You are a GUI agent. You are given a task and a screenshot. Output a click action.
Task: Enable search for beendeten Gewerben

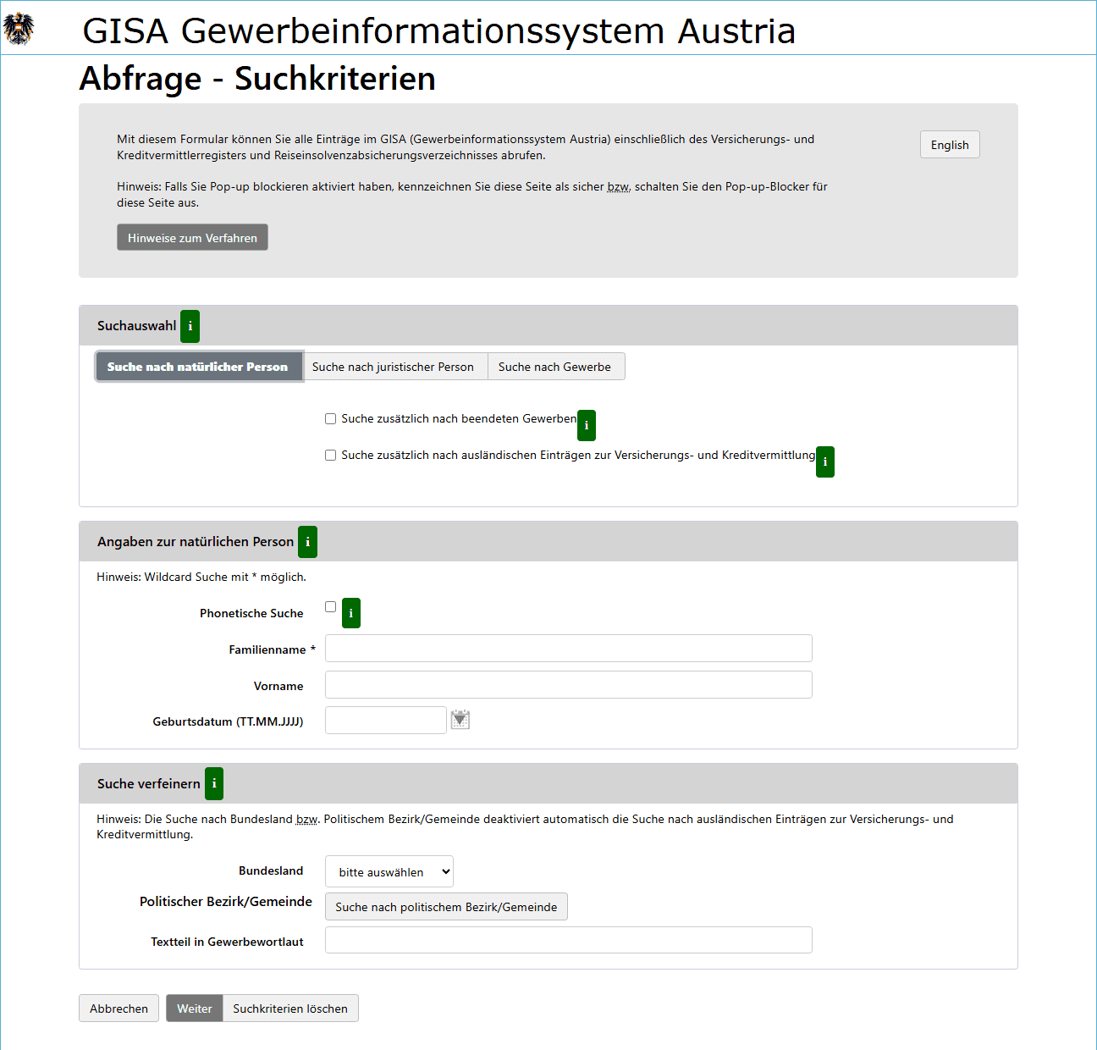tap(331, 419)
